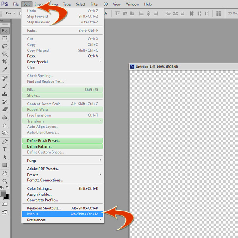Click Distribute bottom edges icon
This screenshot has width=238, height=238.
click(x=182, y=13)
